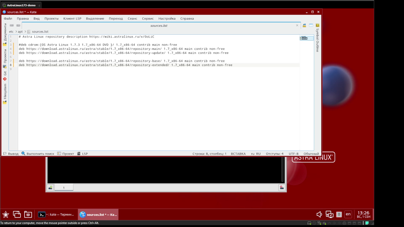Click the etc breadcrumb folder
This screenshot has width=404, height=227.
[11, 32]
